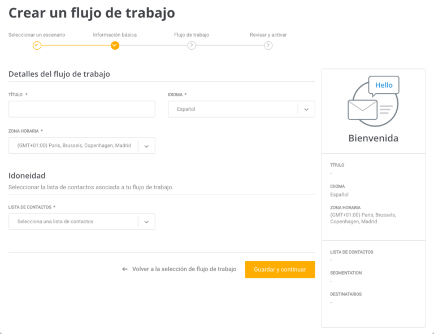434x334 pixels.
Task: Open the '(GMT+01:00) Paris, Brussels' timezone selector
Action: coord(82,146)
